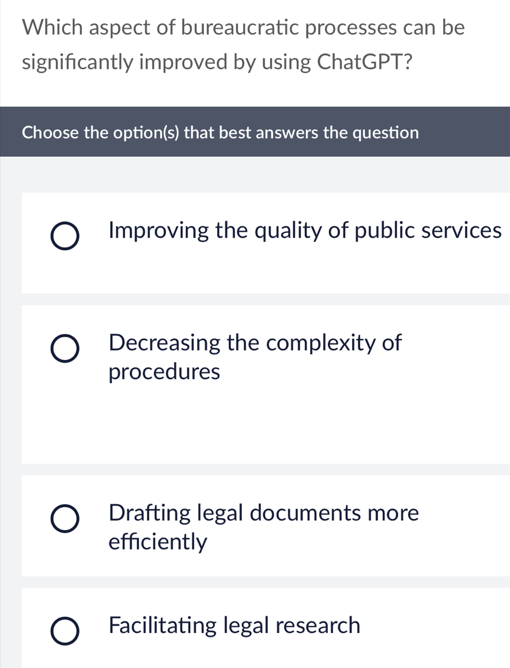Select the 'Decreasing the complexity of procedures' radio button
Image resolution: width=510 pixels, height=668 pixels.
pos(64,348)
